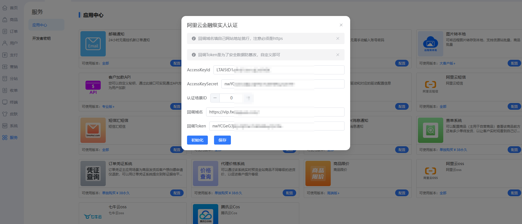The image size is (522, 224).
Task: Save the Aliyun verification settings
Action: coord(222,140)
